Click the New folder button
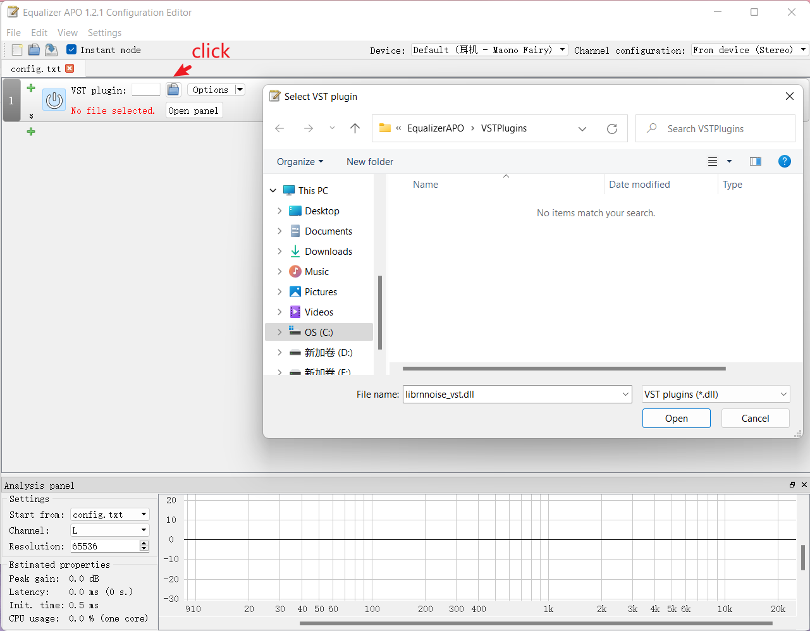810x631 pixels. (x=370, y=162)
